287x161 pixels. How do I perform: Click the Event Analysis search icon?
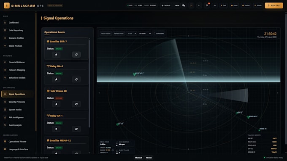[x=5, y=125]
